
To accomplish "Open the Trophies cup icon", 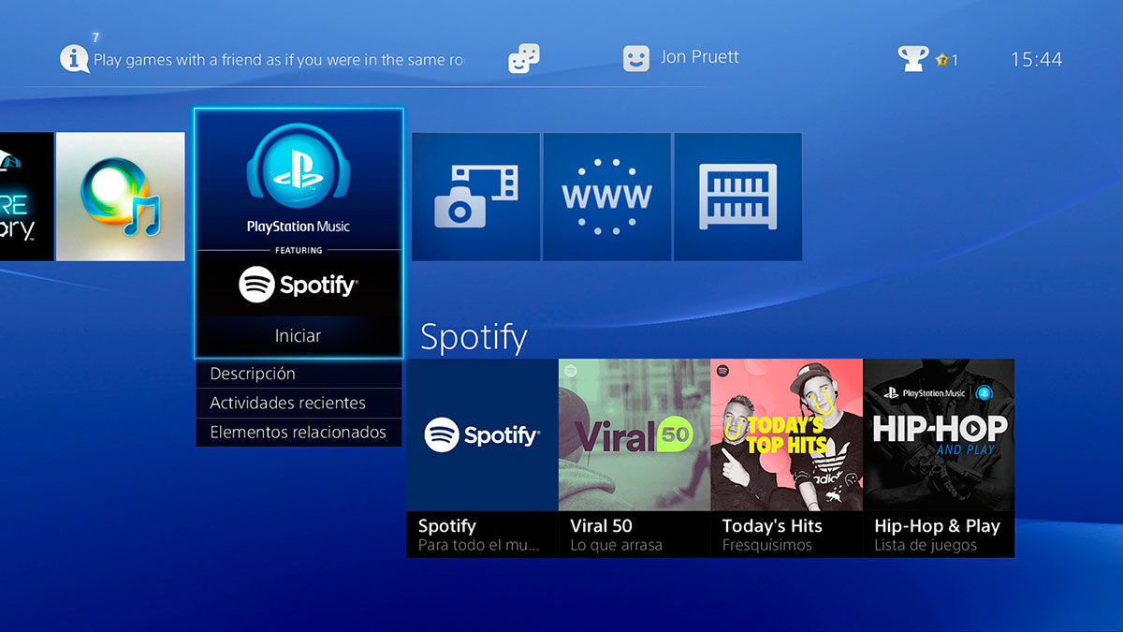I will coord(913,59).
